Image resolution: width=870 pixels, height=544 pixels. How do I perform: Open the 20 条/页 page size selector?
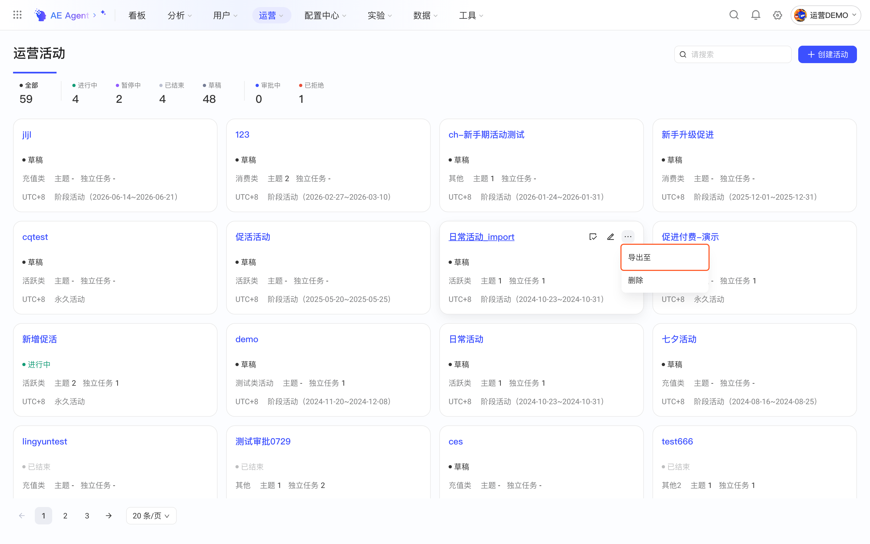151,516
